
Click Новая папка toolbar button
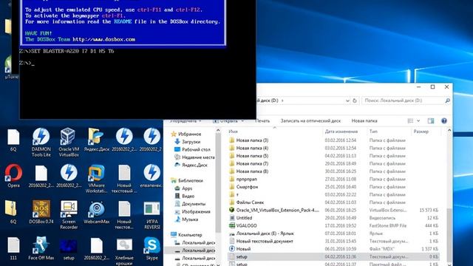tap(364, 121)
